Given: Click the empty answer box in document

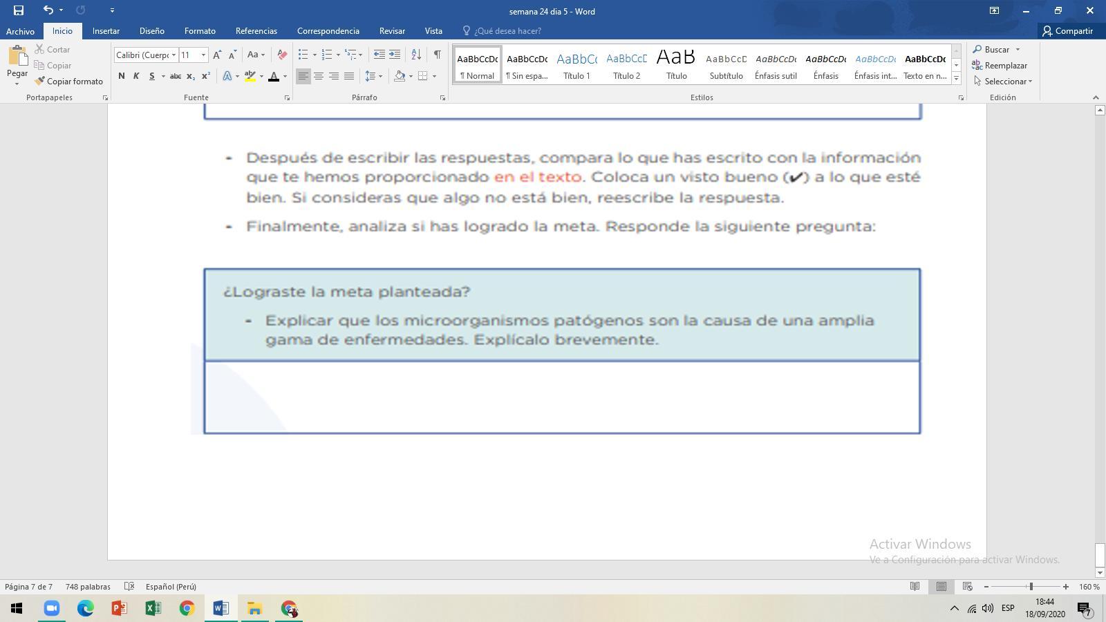Looking at the screenshot, I should point(562,397).
